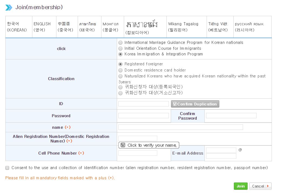Click the first E-mail Address input box
The height and width of the screenshot is (193, 287).
tap(221, 150)
